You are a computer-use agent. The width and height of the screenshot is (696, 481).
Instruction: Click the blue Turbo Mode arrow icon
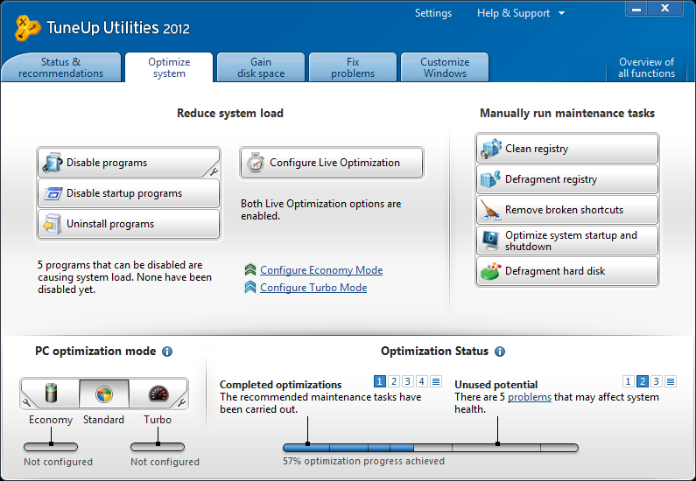250,287
